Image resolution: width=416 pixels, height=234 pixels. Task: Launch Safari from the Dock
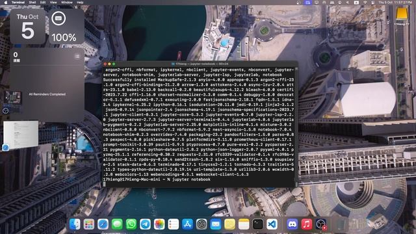click(x=103, y=224)
